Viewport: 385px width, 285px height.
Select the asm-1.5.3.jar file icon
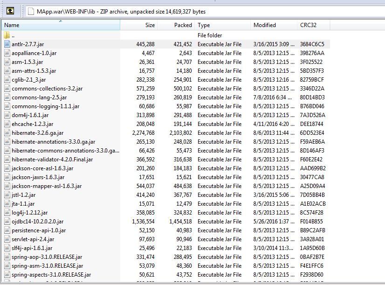tap(7, 62)
